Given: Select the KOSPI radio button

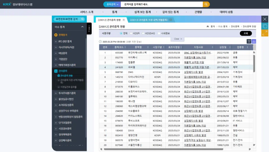Looking at the screenshot, I should [131, 33].
